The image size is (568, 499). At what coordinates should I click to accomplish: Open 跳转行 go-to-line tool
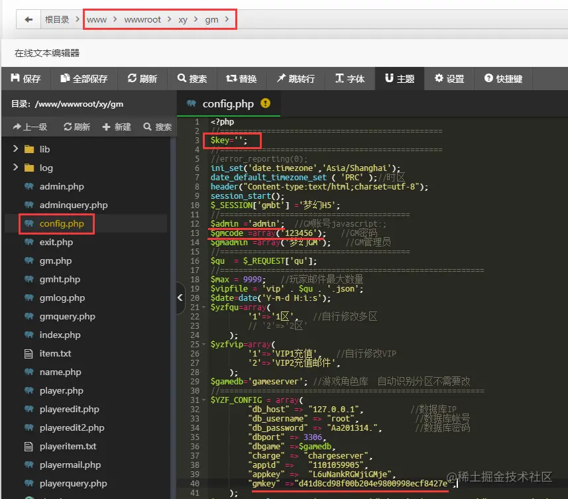[296, 79]
